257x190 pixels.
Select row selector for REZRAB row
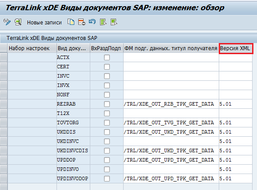click(4, 104)
